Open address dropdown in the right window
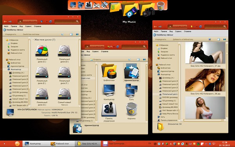Screen dimensions: 235x147 (x=197, y=27)
